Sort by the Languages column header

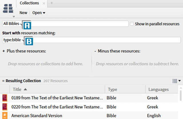click(158, 89)
